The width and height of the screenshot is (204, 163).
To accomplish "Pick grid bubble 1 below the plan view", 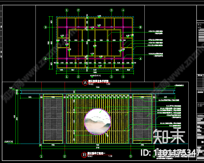I will point(66,77).
